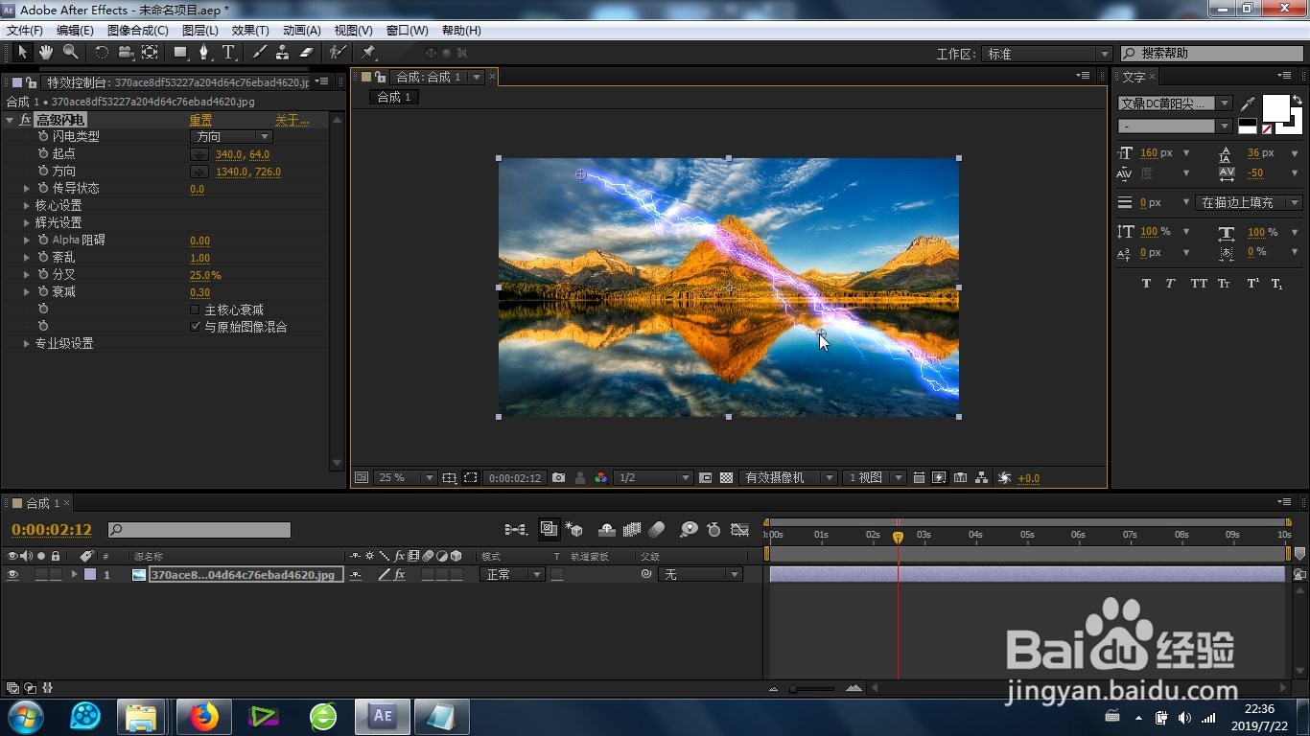The width and height of the screenshot is (1310, 736).
Task: Toggle Motion Blur enable in timeline
Action: 657,529
